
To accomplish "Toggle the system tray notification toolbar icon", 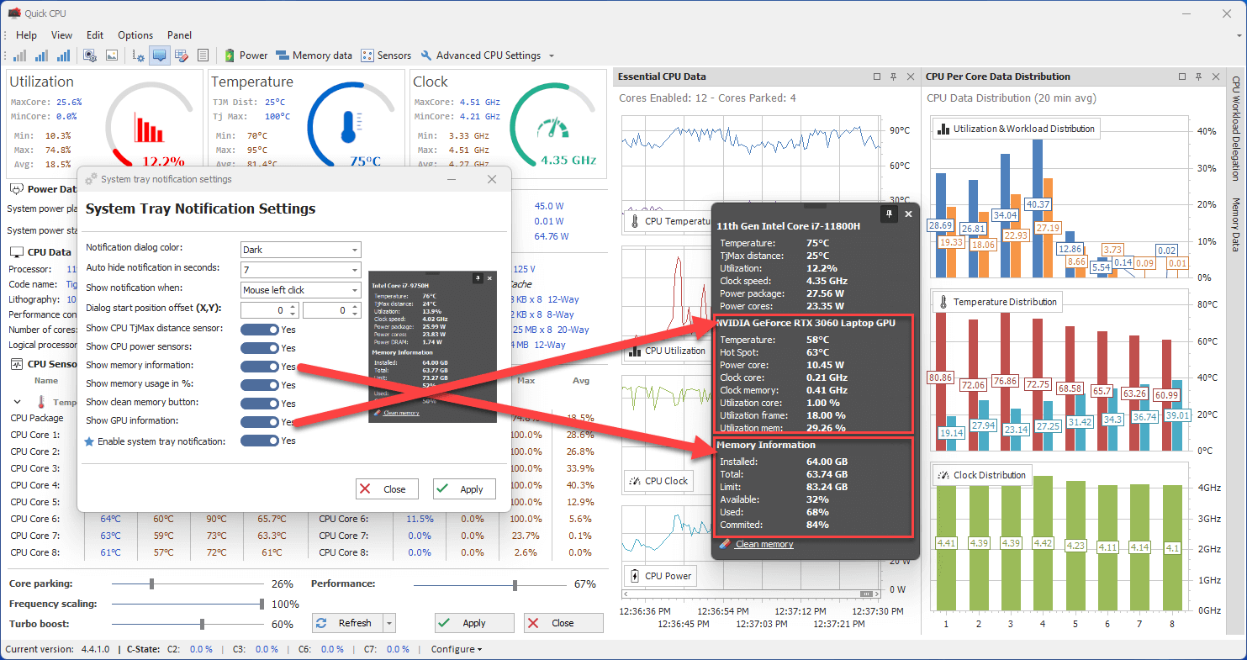I will point(160,55).
